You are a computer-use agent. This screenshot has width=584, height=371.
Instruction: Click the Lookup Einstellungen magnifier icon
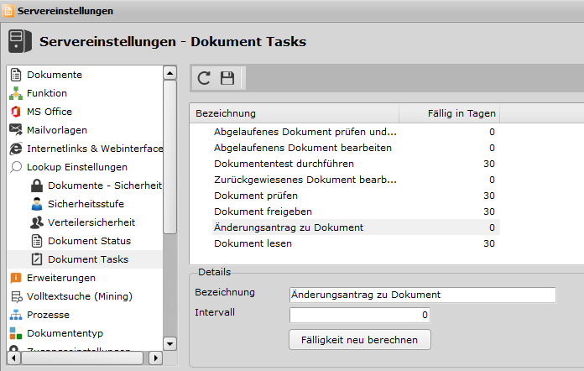(x=16, y=167)
